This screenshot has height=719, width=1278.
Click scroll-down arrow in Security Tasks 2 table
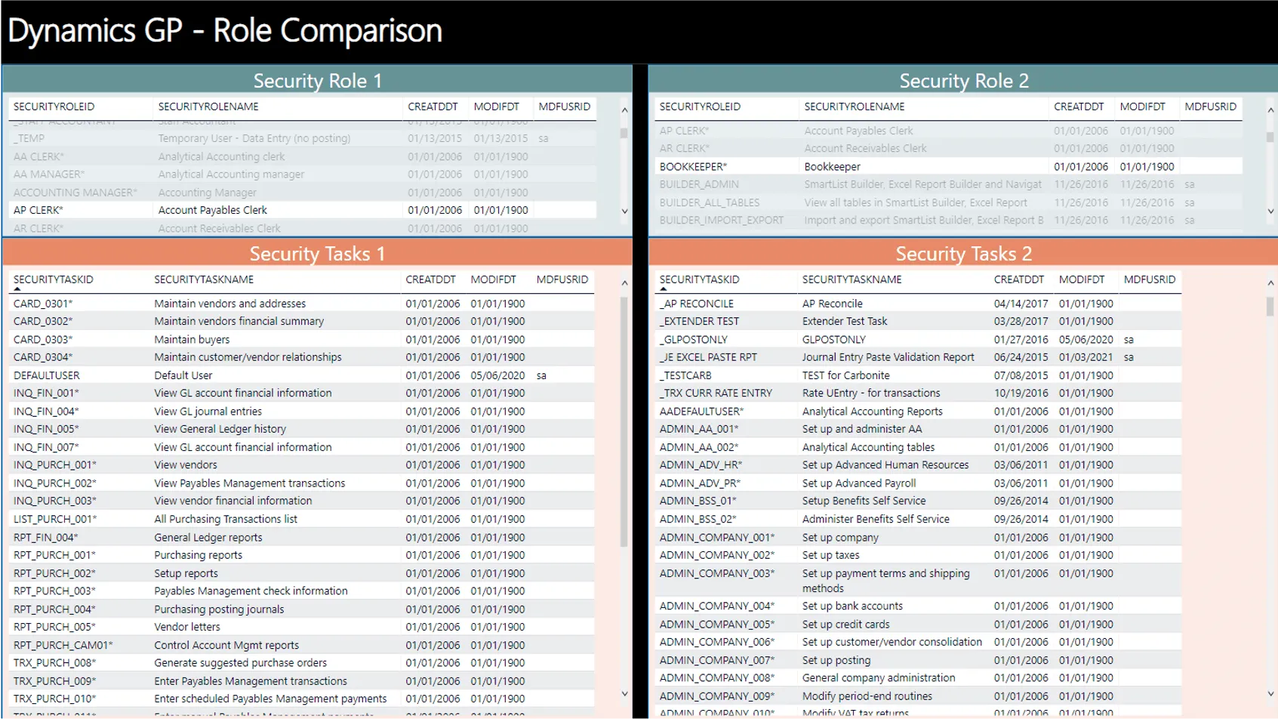[1270, 693]
